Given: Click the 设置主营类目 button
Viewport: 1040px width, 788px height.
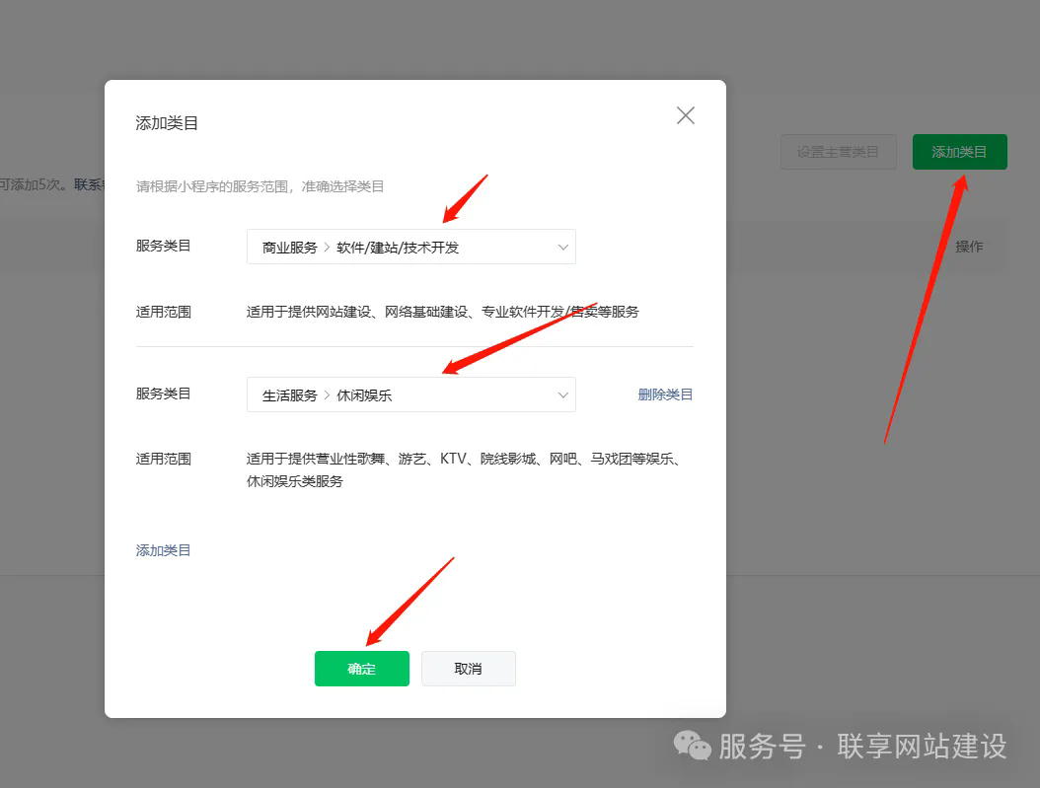Looking at the screenshot, I should click(x=838, y=152).
